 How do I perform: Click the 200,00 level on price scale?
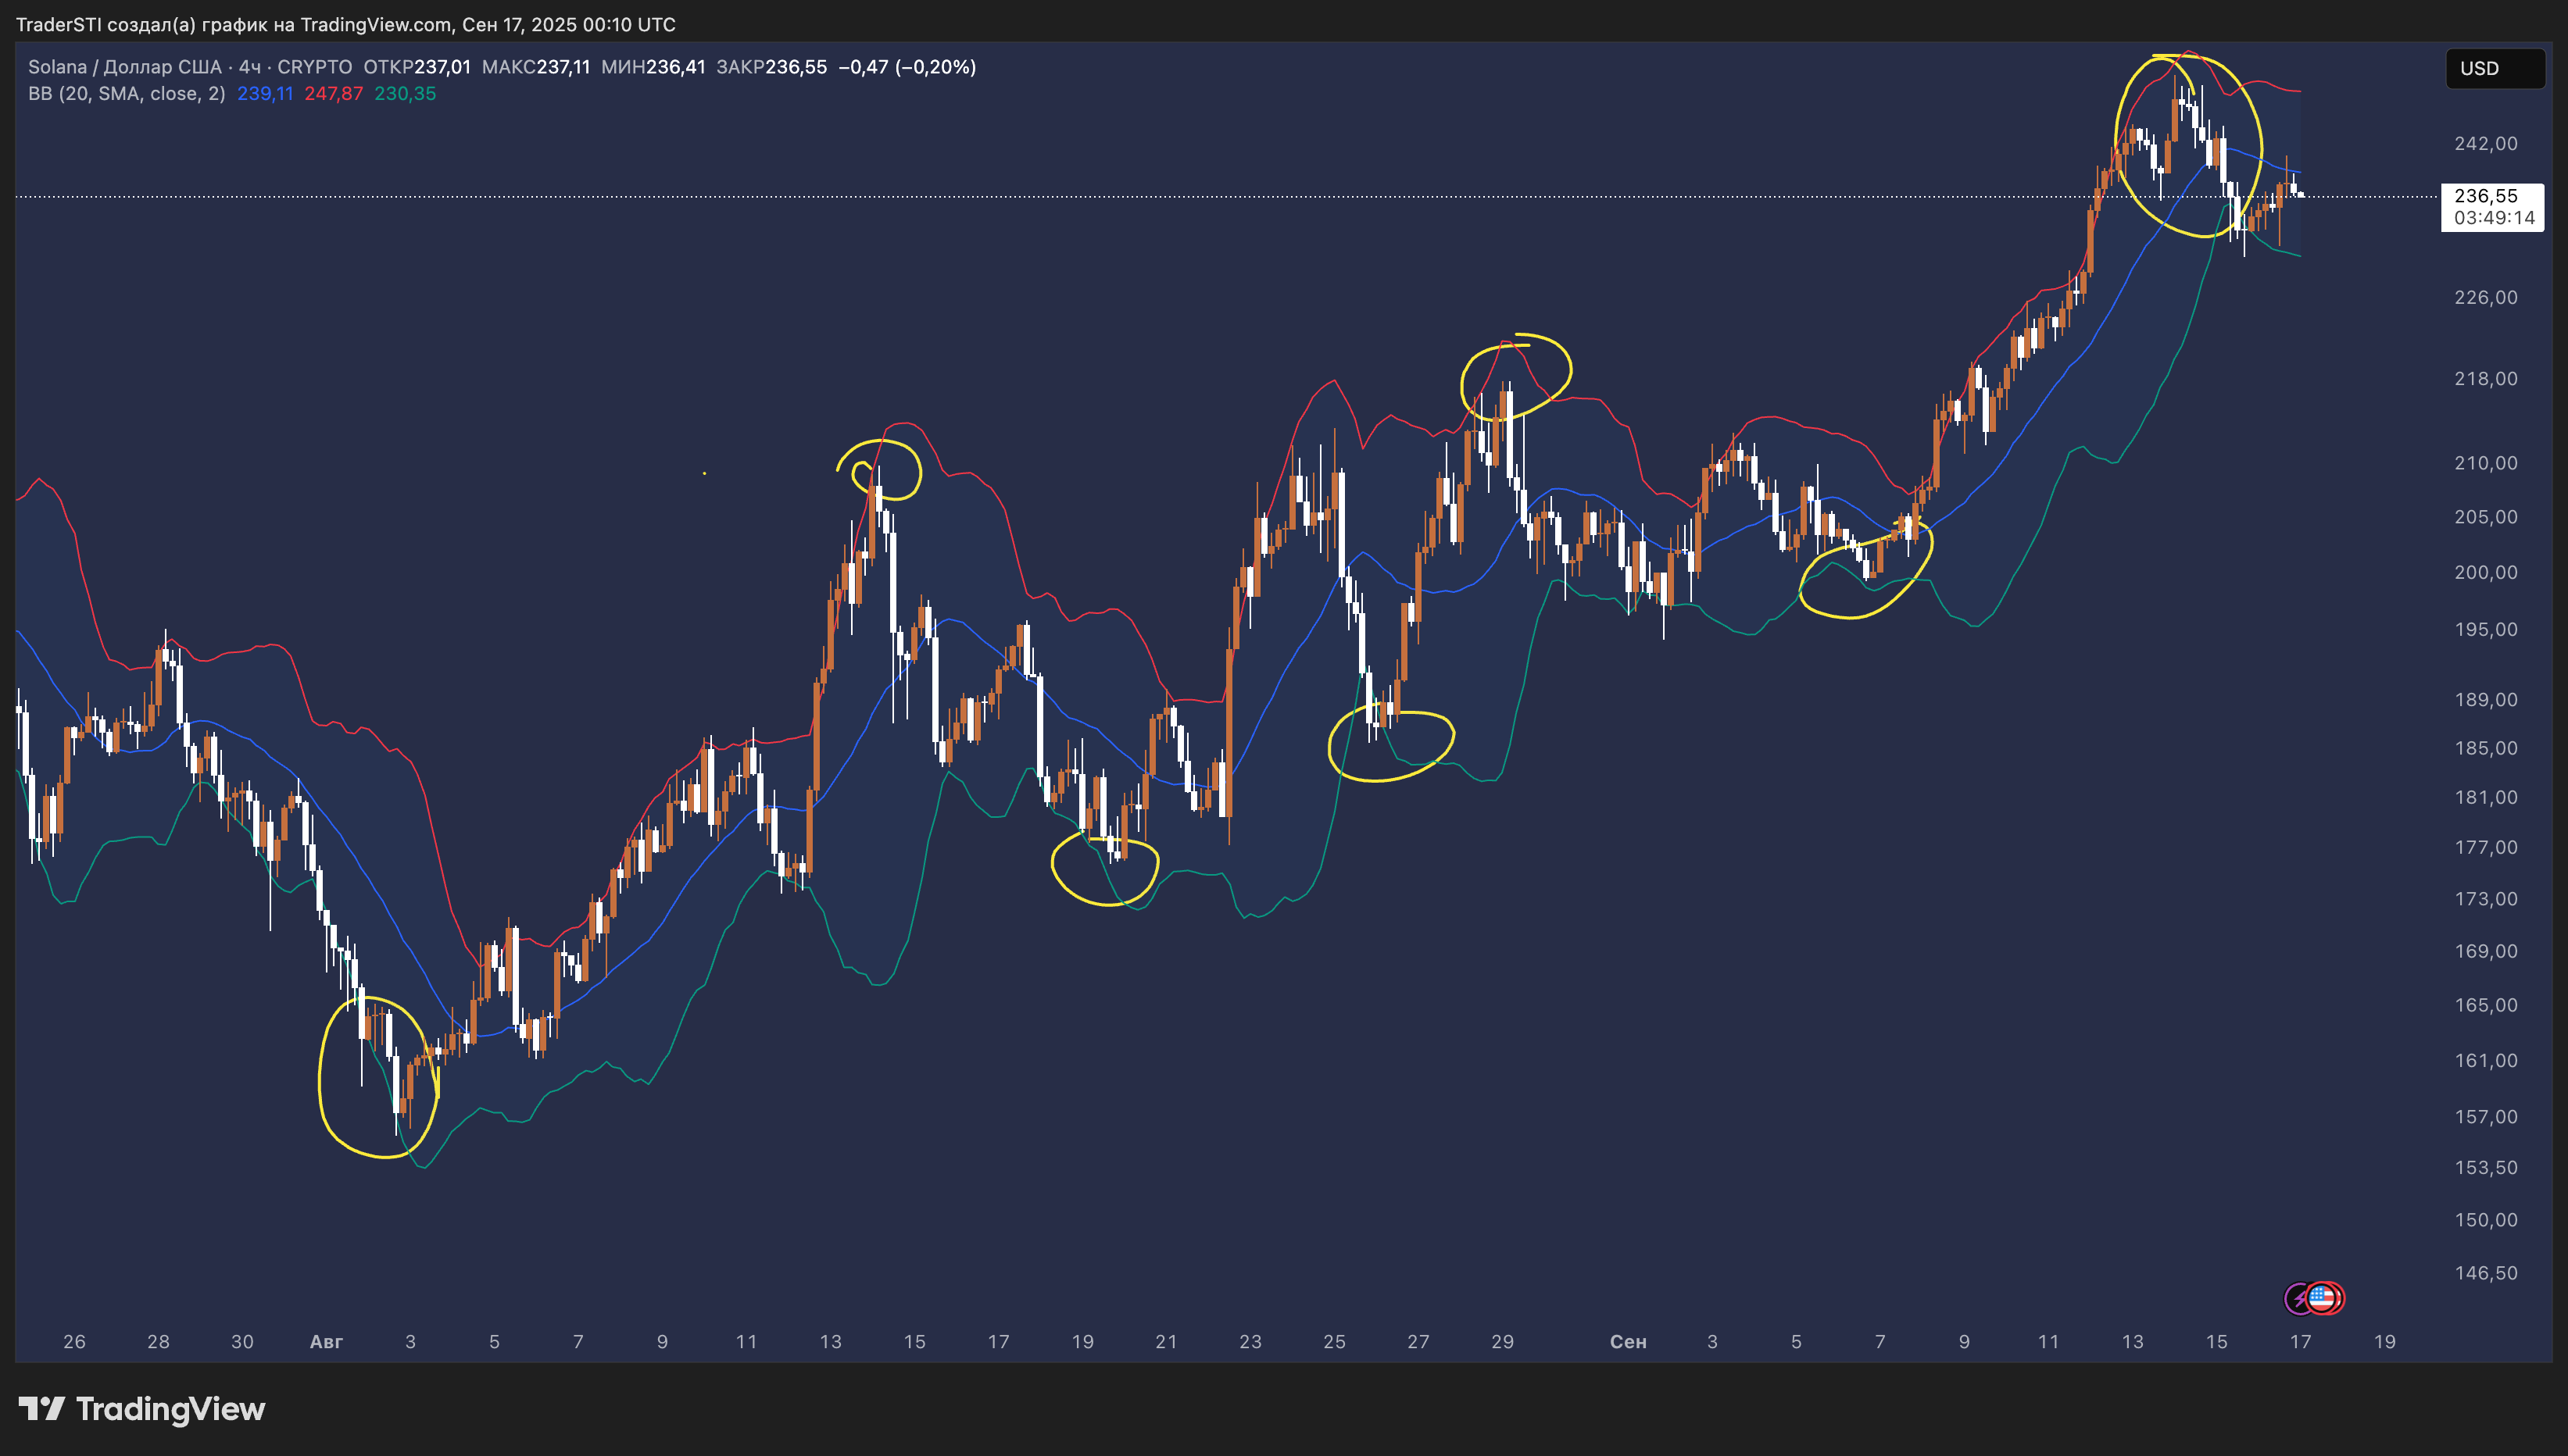tap(2485, 573)
